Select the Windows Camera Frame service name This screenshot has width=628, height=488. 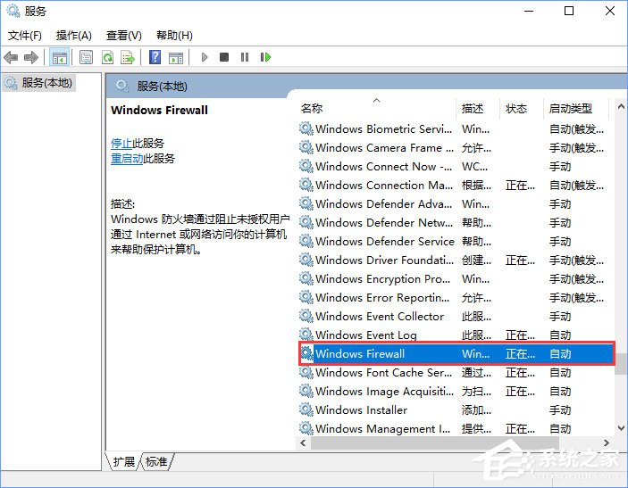point(384,148)
